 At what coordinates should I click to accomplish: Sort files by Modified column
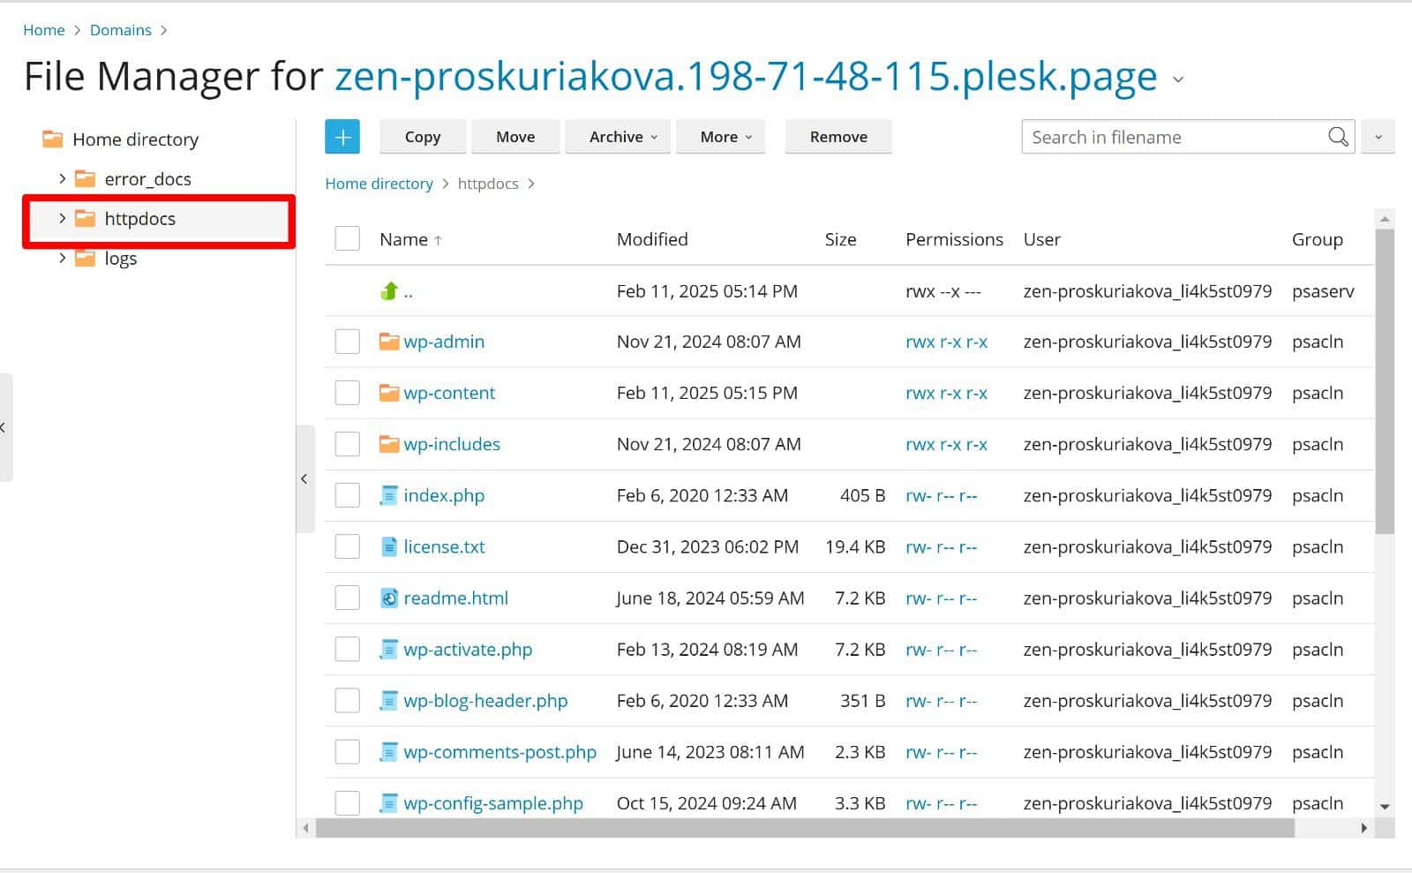(651, 239)
